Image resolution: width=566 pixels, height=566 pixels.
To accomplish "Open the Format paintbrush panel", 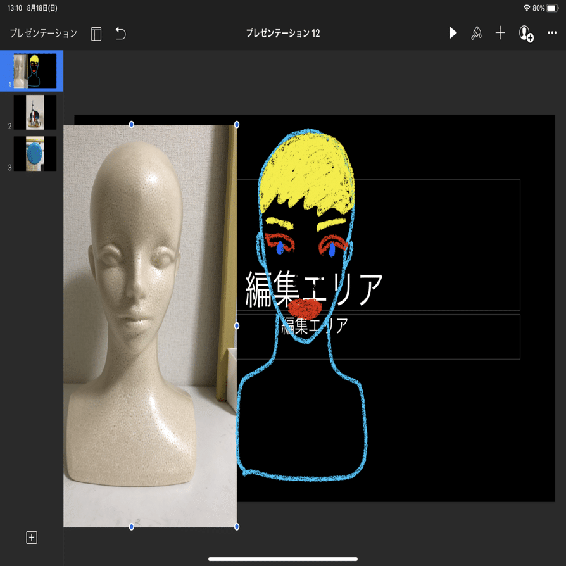I will coord(476,34).
